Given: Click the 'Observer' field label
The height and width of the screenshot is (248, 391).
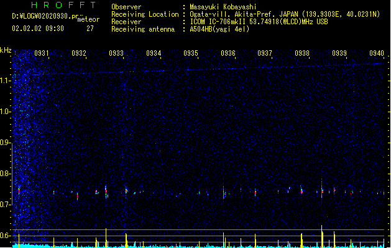Looking at the screenshot, I should (x=126, y=7).
